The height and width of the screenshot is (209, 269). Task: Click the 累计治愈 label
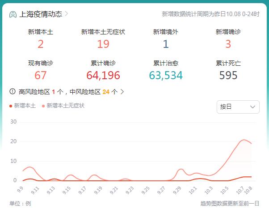click(x=166, y=63)
